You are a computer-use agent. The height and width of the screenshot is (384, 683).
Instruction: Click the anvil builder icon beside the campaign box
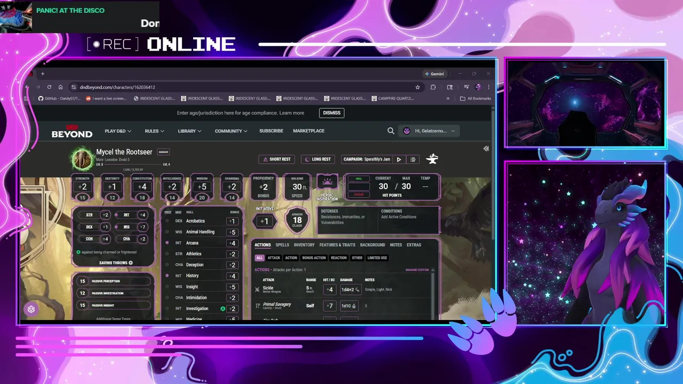432,159
